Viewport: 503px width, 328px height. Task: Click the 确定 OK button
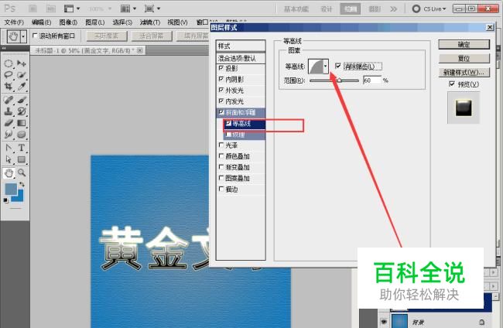pyautogui.click(x=464, y=44)
